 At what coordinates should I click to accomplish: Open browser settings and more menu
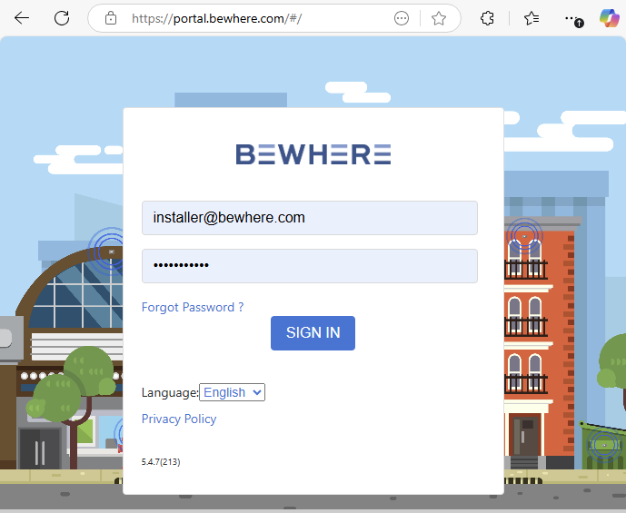[573, 18]
